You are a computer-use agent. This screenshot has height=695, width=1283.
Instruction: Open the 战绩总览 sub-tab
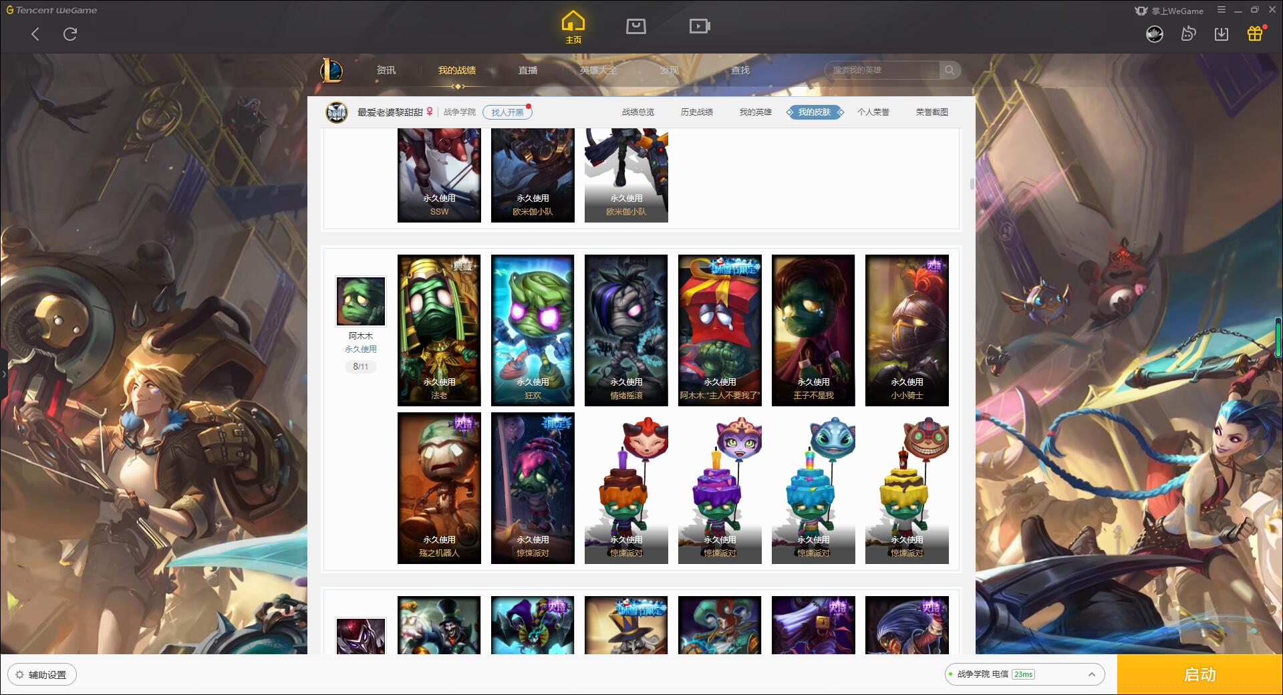[638, 112]
